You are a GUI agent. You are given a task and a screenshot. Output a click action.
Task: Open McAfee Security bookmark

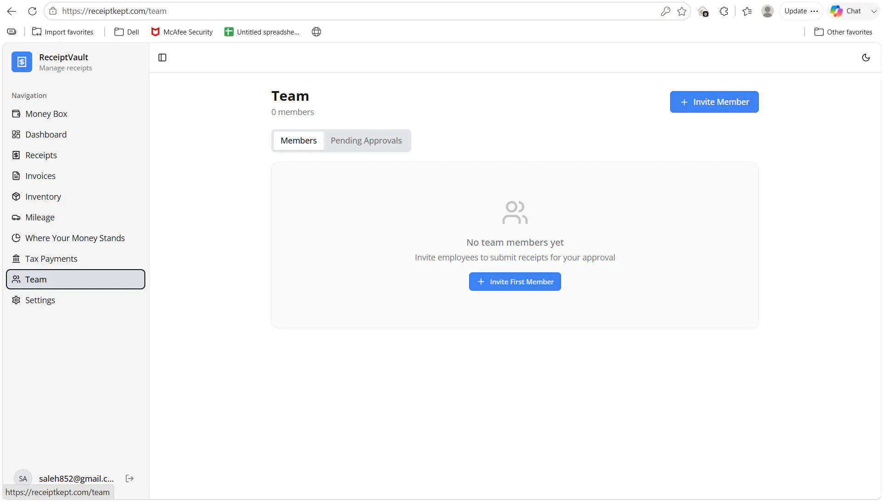coord(182,32)
